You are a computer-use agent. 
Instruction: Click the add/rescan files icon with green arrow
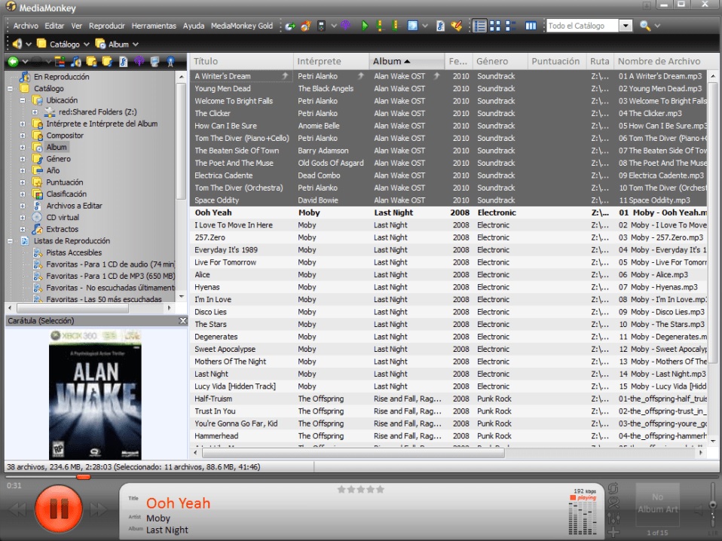[290, 26]
